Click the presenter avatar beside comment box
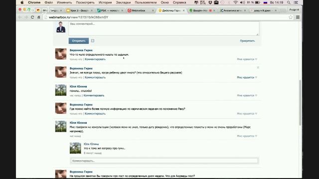Screen dimensions: 319x179 point(61,27)
